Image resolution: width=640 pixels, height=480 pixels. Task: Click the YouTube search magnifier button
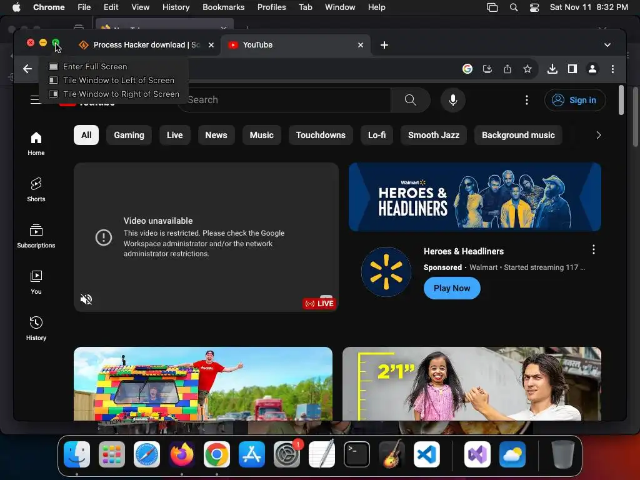point(410,100)
